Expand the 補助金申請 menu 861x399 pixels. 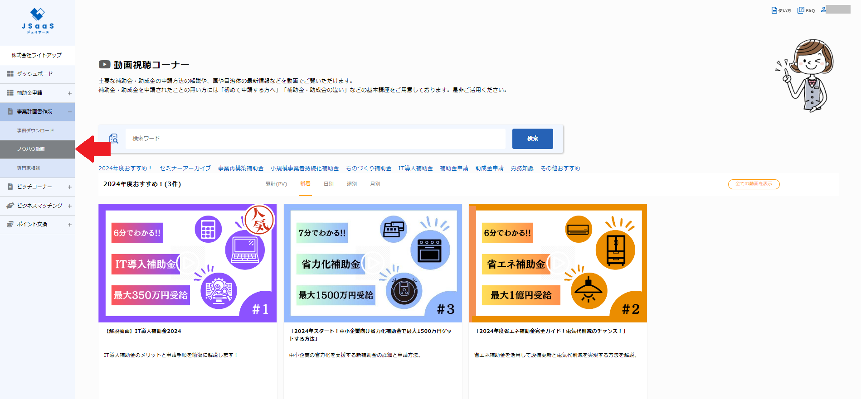70,93
